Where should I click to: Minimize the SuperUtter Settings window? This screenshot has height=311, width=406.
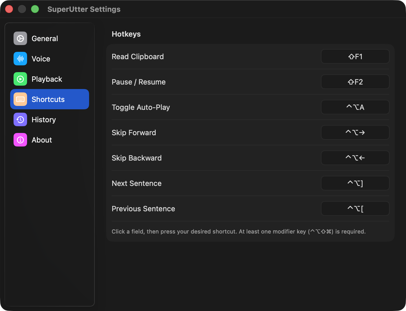tap(22, 9)
